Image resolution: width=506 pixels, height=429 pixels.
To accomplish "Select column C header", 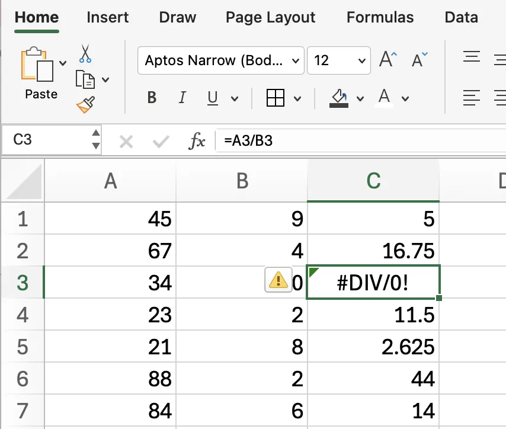I will pos(373,181).
